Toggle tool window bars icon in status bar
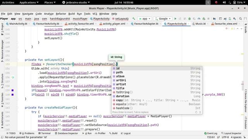 click(x=2, y=137)
